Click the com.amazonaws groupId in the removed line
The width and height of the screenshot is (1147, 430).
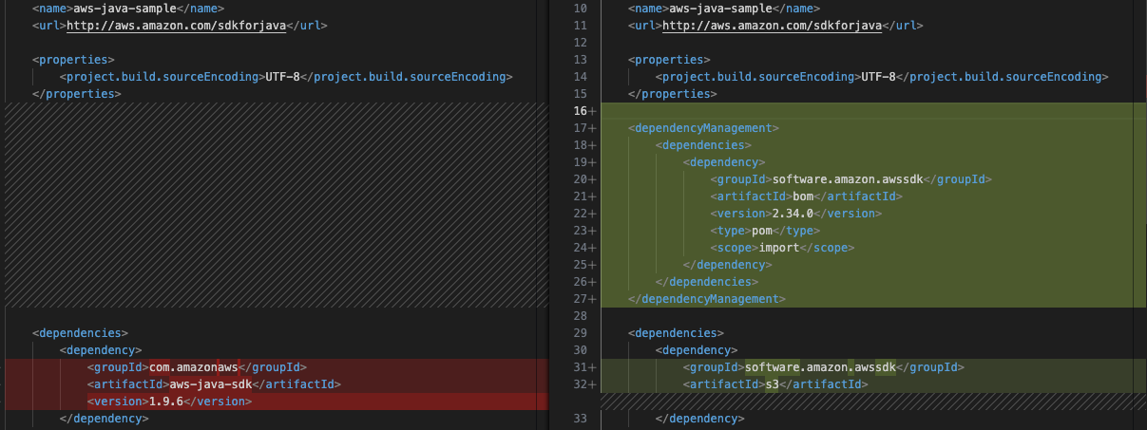click(194, 367)
